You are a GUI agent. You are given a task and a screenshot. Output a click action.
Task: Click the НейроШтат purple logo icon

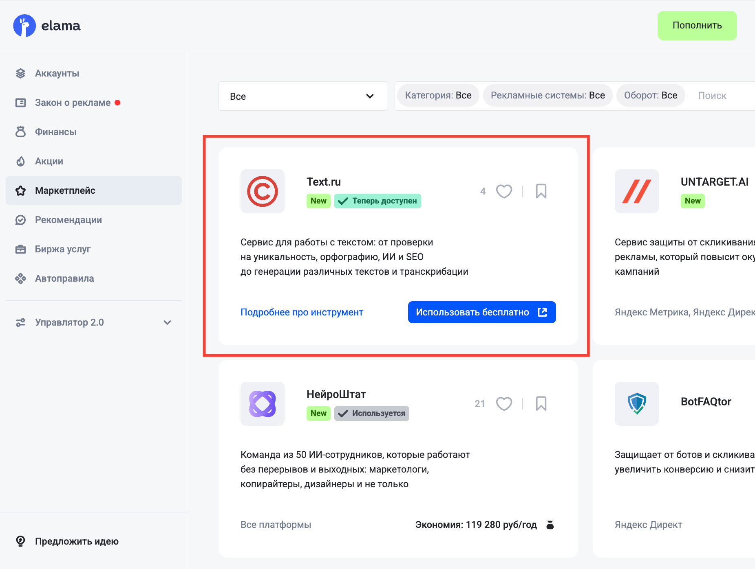(262, 404)
